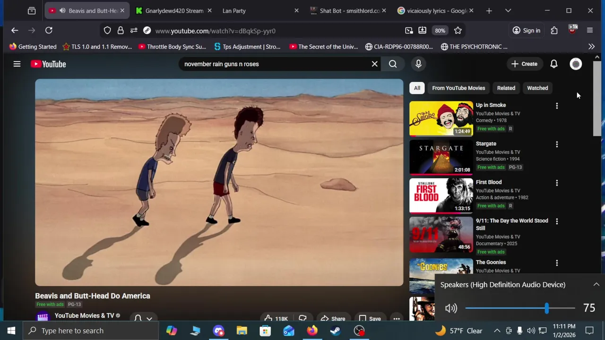
Task: Open more actions for Stargate
Action: coord(557,144)
